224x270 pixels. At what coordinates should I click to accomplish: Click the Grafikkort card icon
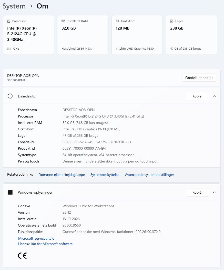117,21
